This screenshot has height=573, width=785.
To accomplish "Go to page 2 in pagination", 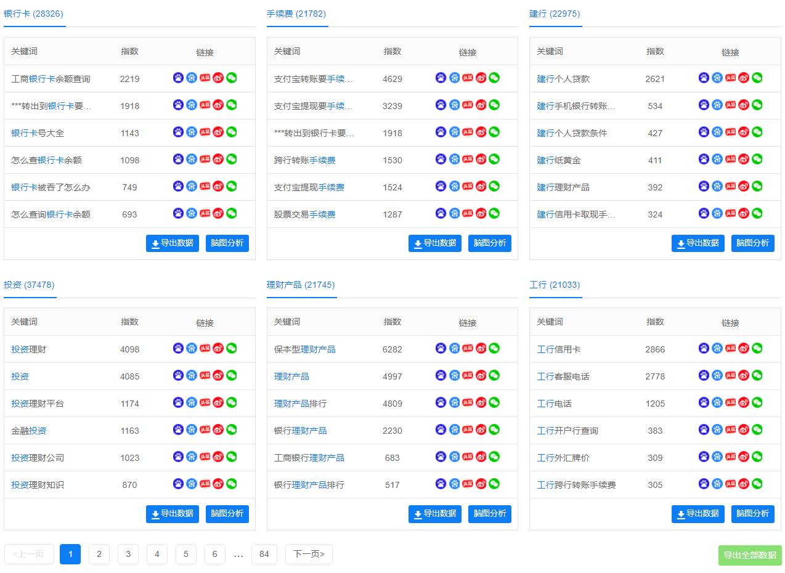I will click(x=99, y=554).
